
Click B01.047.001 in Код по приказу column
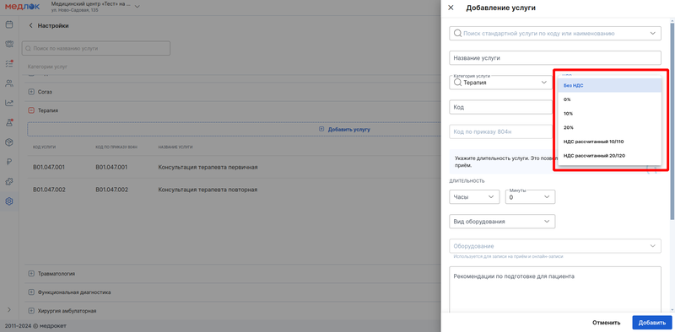(x=111, y=168)
